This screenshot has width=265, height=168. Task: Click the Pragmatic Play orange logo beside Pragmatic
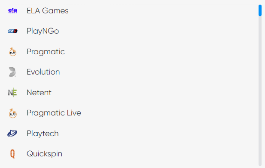click(x=13, y=52)
